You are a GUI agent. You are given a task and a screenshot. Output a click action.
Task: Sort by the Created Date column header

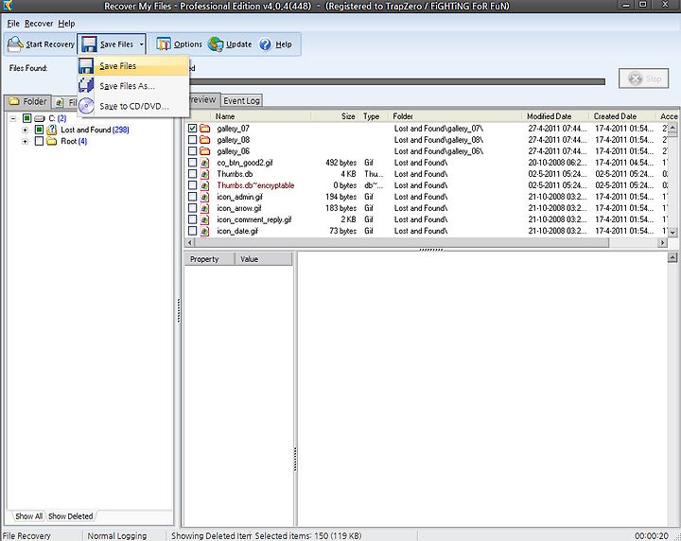point(622,116)
